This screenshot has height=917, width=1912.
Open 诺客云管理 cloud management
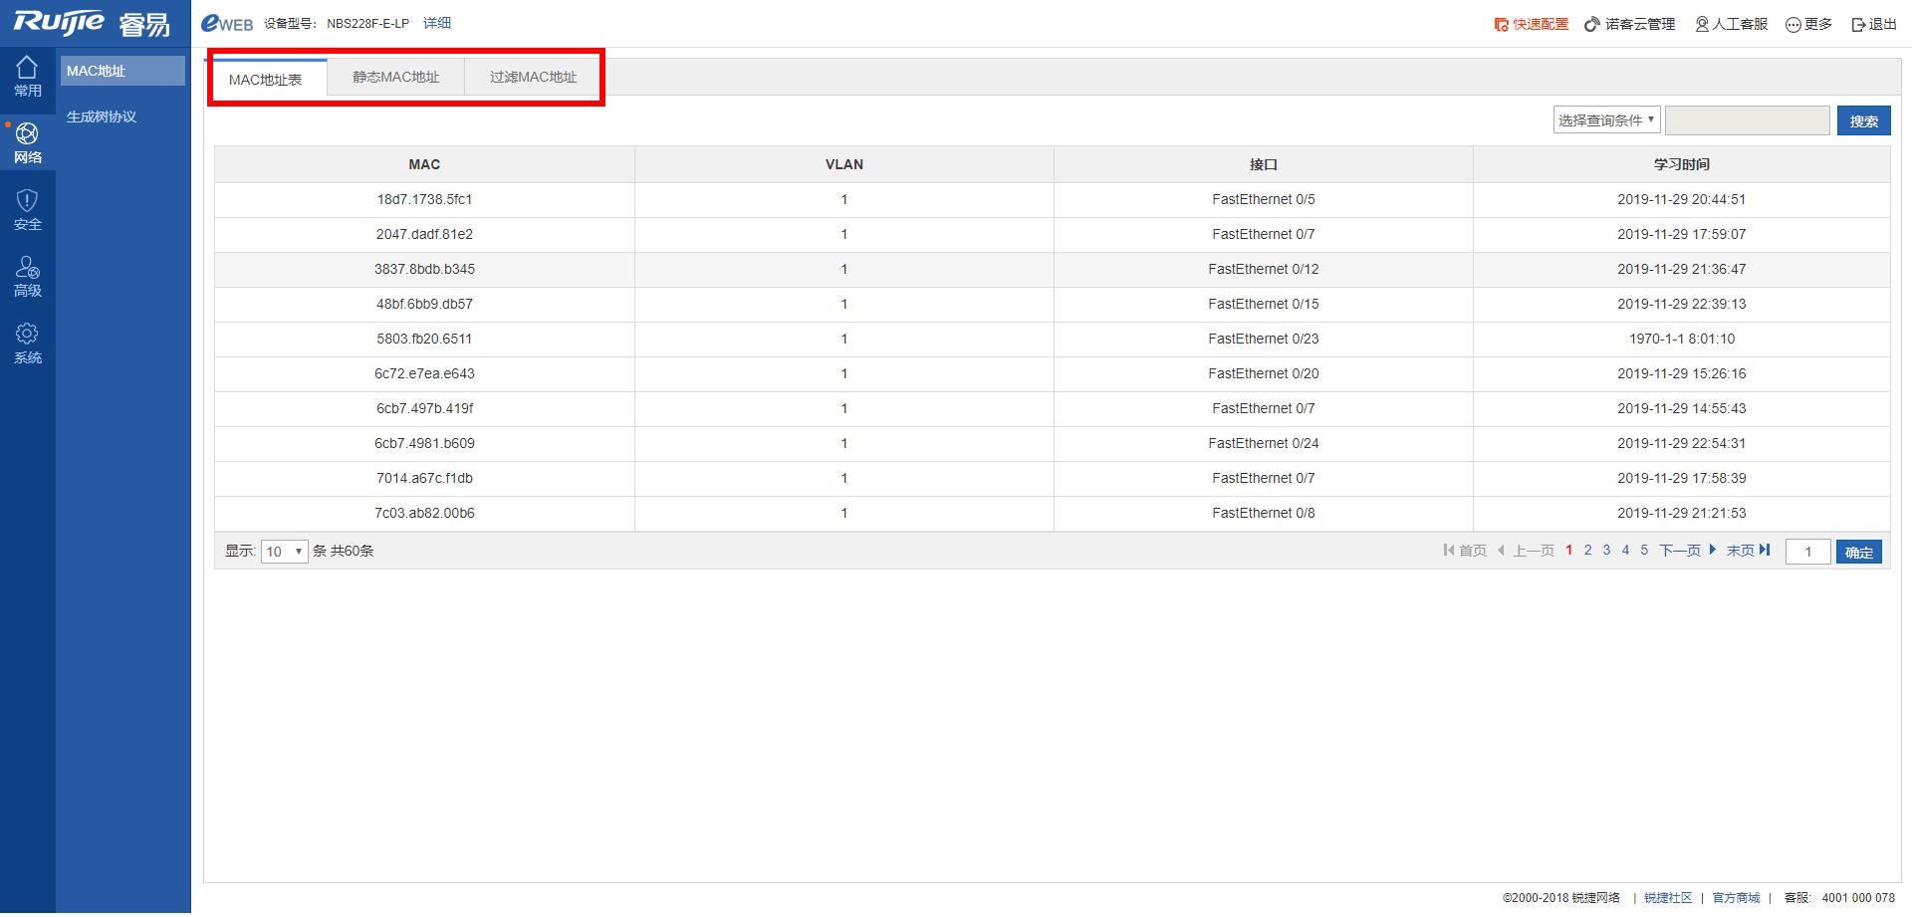1630,24
